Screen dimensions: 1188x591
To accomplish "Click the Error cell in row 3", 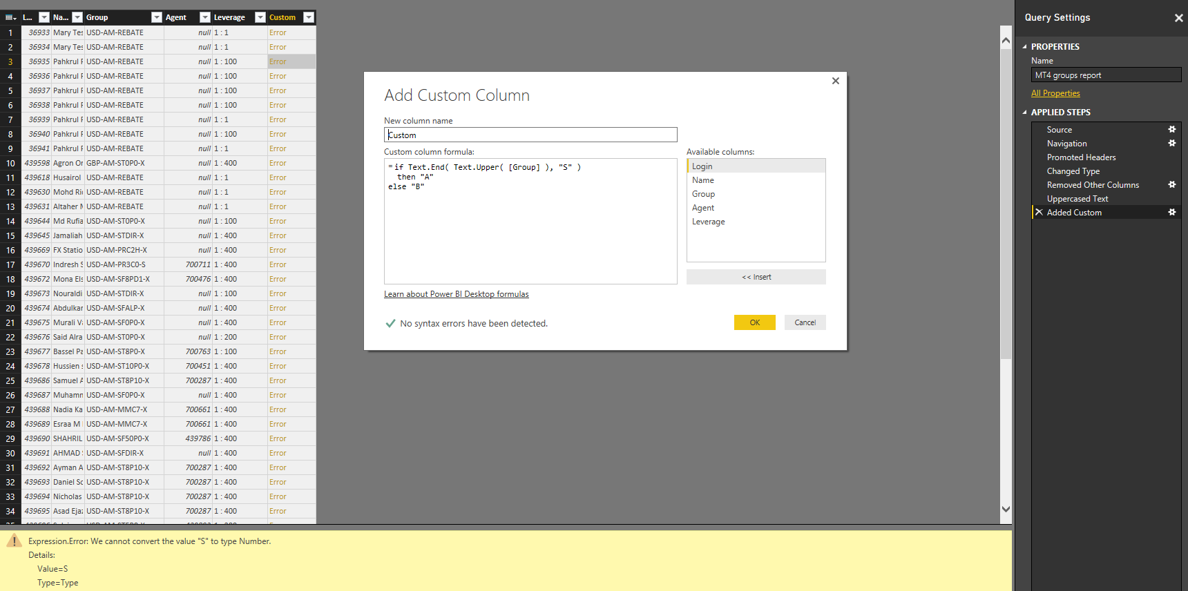I will (x=291, y=61).
